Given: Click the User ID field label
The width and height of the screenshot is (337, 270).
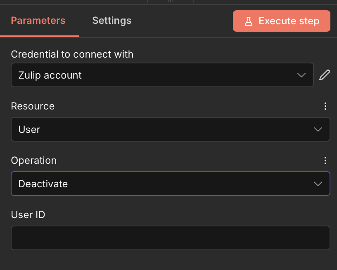Looking at the screenshot, I should pyautogui.click(x=28, y=215).
